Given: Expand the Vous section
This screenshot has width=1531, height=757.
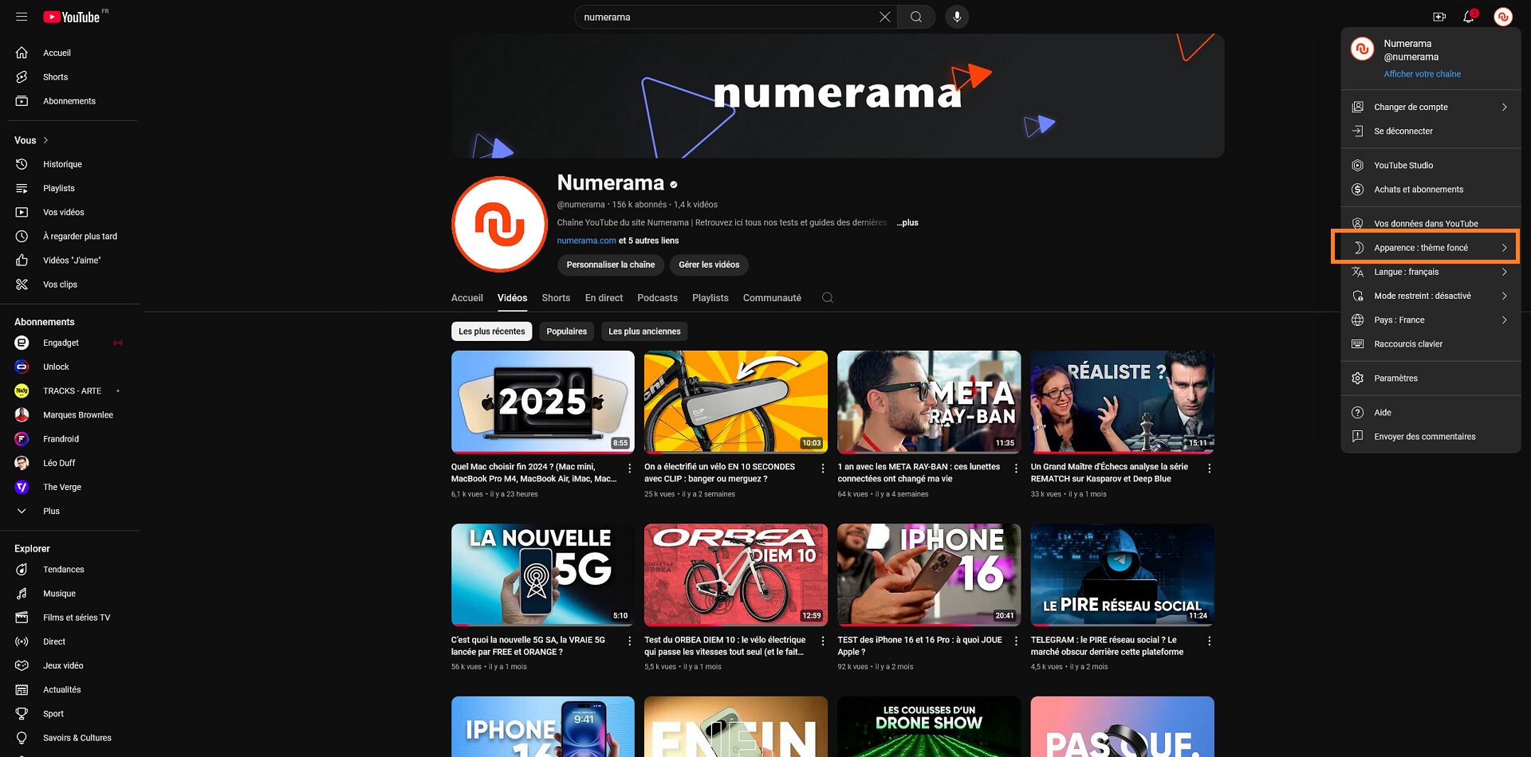Looking at the screenshot, I should (x=32, y=140).
